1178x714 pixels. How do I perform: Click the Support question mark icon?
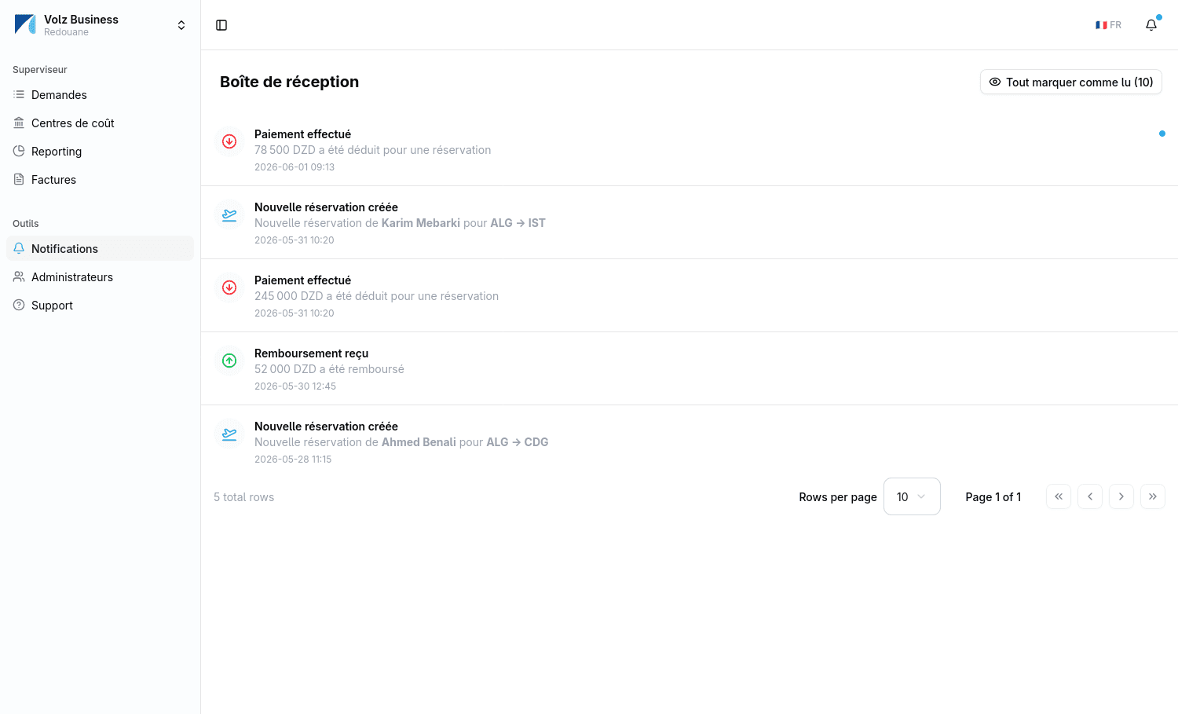tap(19, 305)
